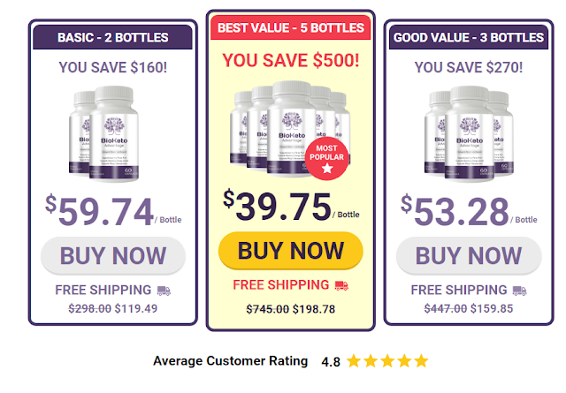
Task: Click the Basic 2 bottles Buy Now button
Action: pyautogui.click(x=112, y=256)
